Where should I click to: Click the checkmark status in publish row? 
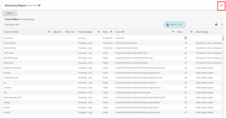(x=186, y=107)
